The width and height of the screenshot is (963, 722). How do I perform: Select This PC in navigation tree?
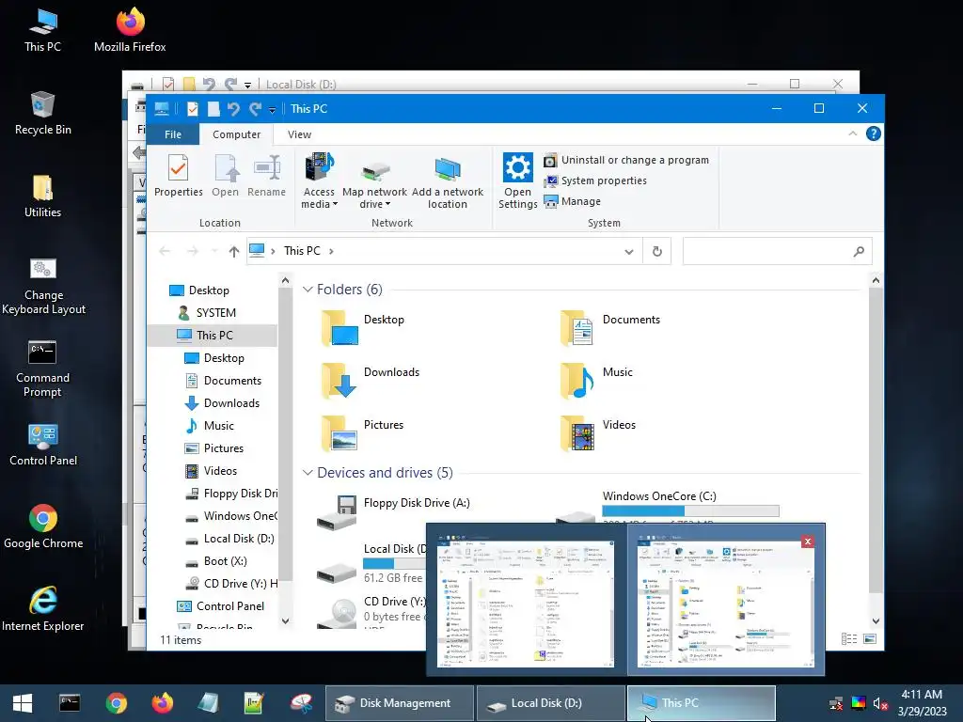pos(212,336)
